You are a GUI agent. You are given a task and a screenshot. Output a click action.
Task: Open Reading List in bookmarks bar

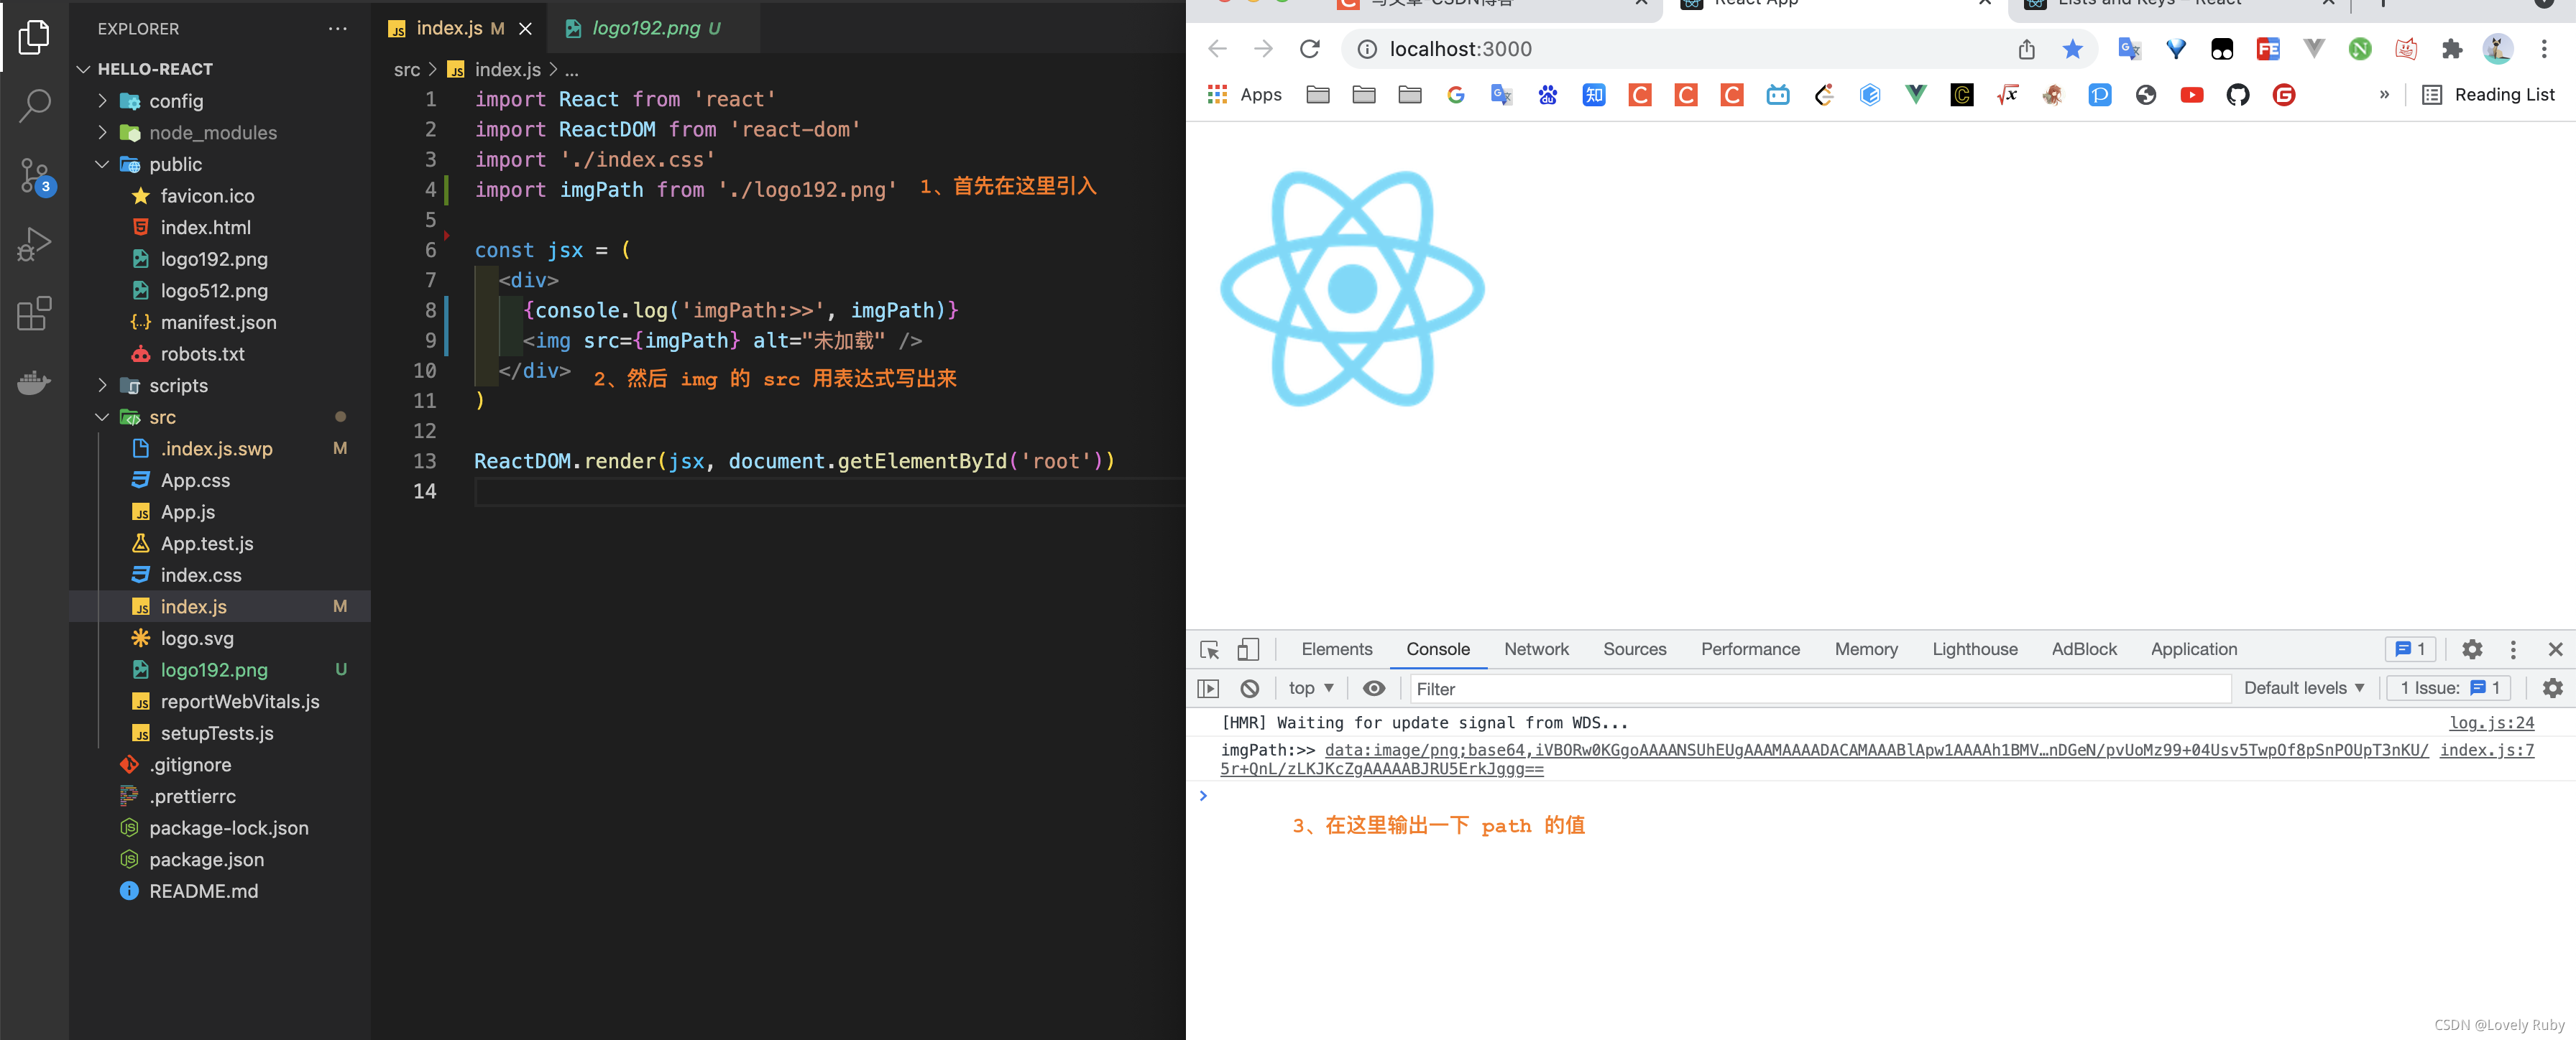coord(2489,95)
